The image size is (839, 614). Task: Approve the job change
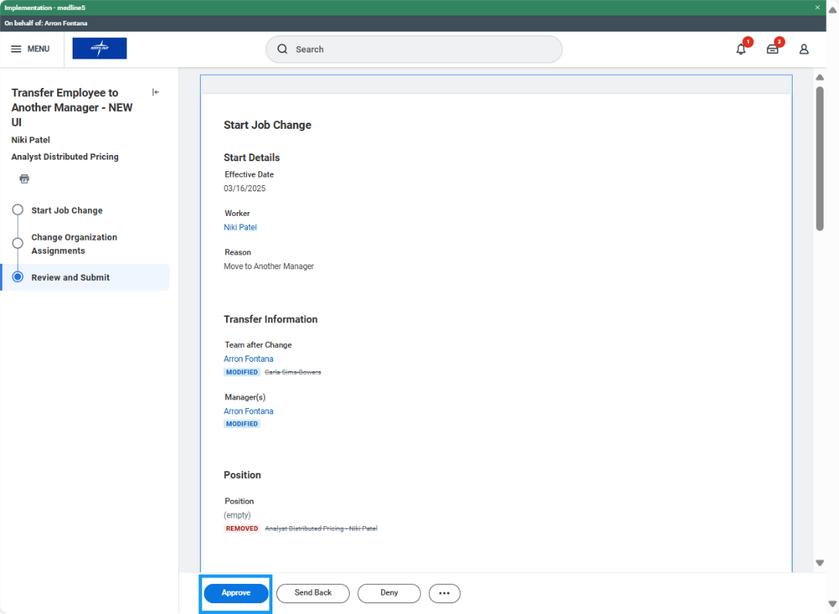point(235,593)
